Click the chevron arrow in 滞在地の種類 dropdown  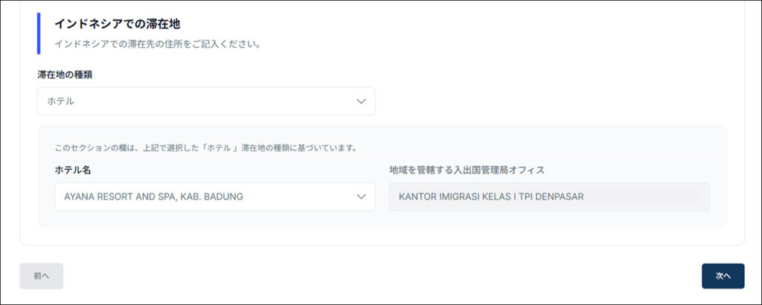tap(361, 101)
